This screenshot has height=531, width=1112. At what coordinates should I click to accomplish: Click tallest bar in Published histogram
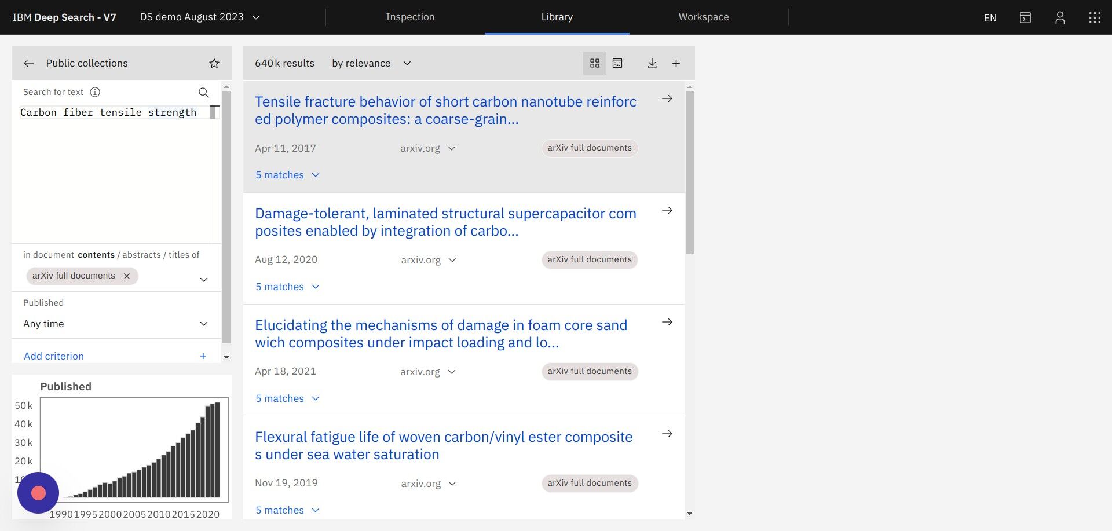point(217,450)
